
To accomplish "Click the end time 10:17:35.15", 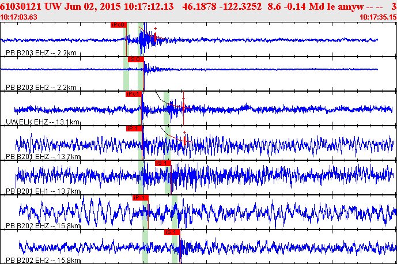I will pos(377,17).
